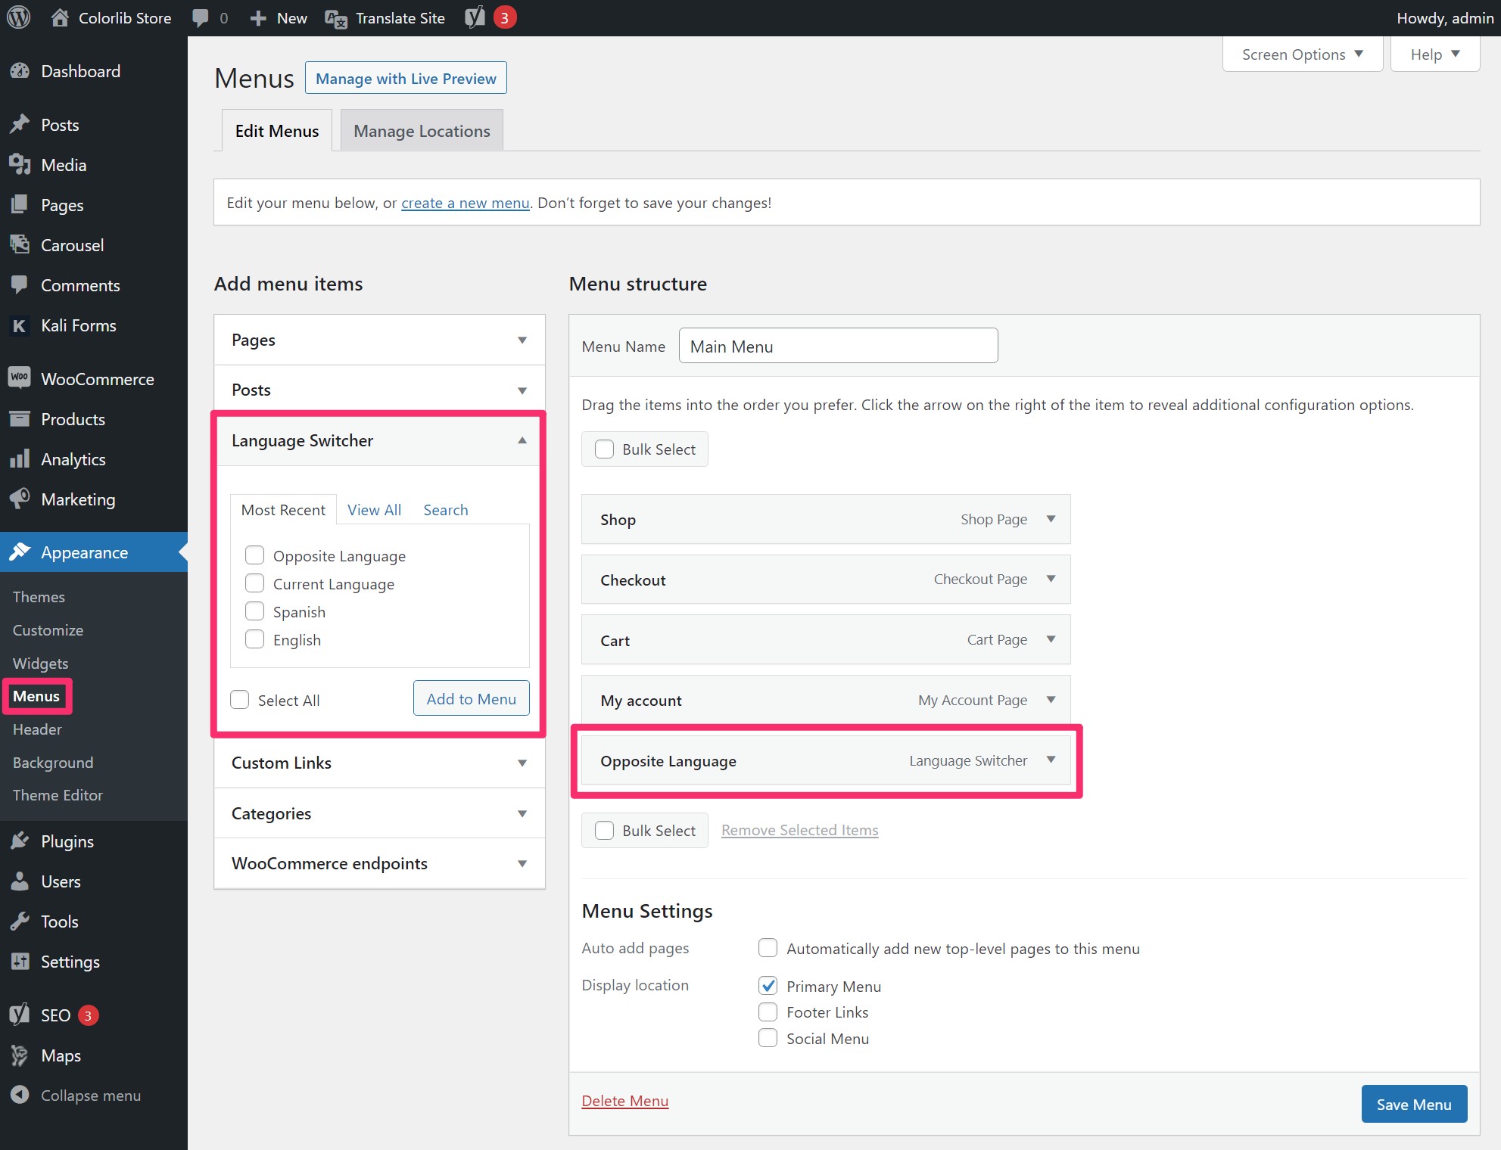This screenshot has height=1150, width=1501.
Task: Tick the Select All checkbox
Action: pos(240,700)
